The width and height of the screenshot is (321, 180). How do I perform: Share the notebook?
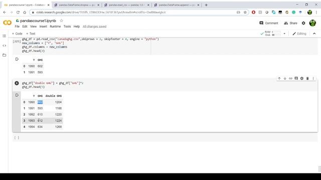(x=290, y=23)
